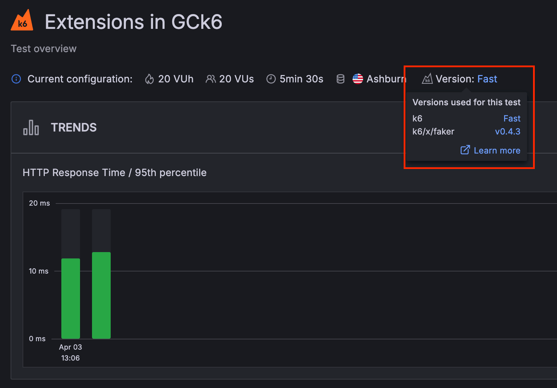Click the info icon beside Current configuration

pos(16,79)
